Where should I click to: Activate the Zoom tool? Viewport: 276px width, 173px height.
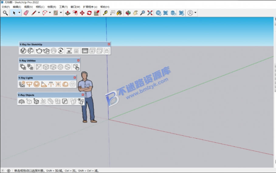point(143,13)
